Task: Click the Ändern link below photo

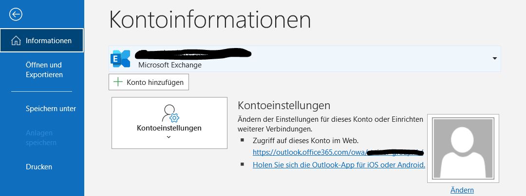Action: coord(462,190)
